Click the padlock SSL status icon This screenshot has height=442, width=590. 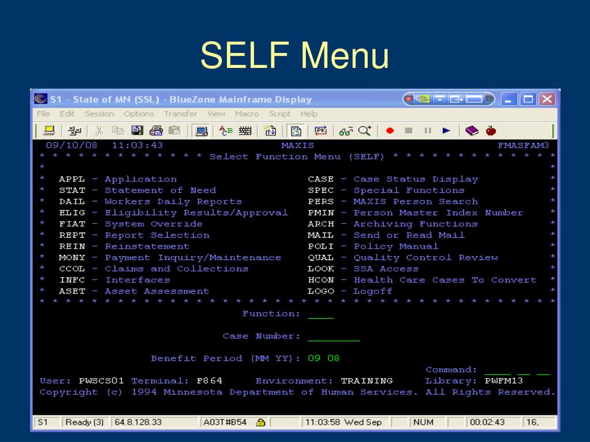coord(260,422)
